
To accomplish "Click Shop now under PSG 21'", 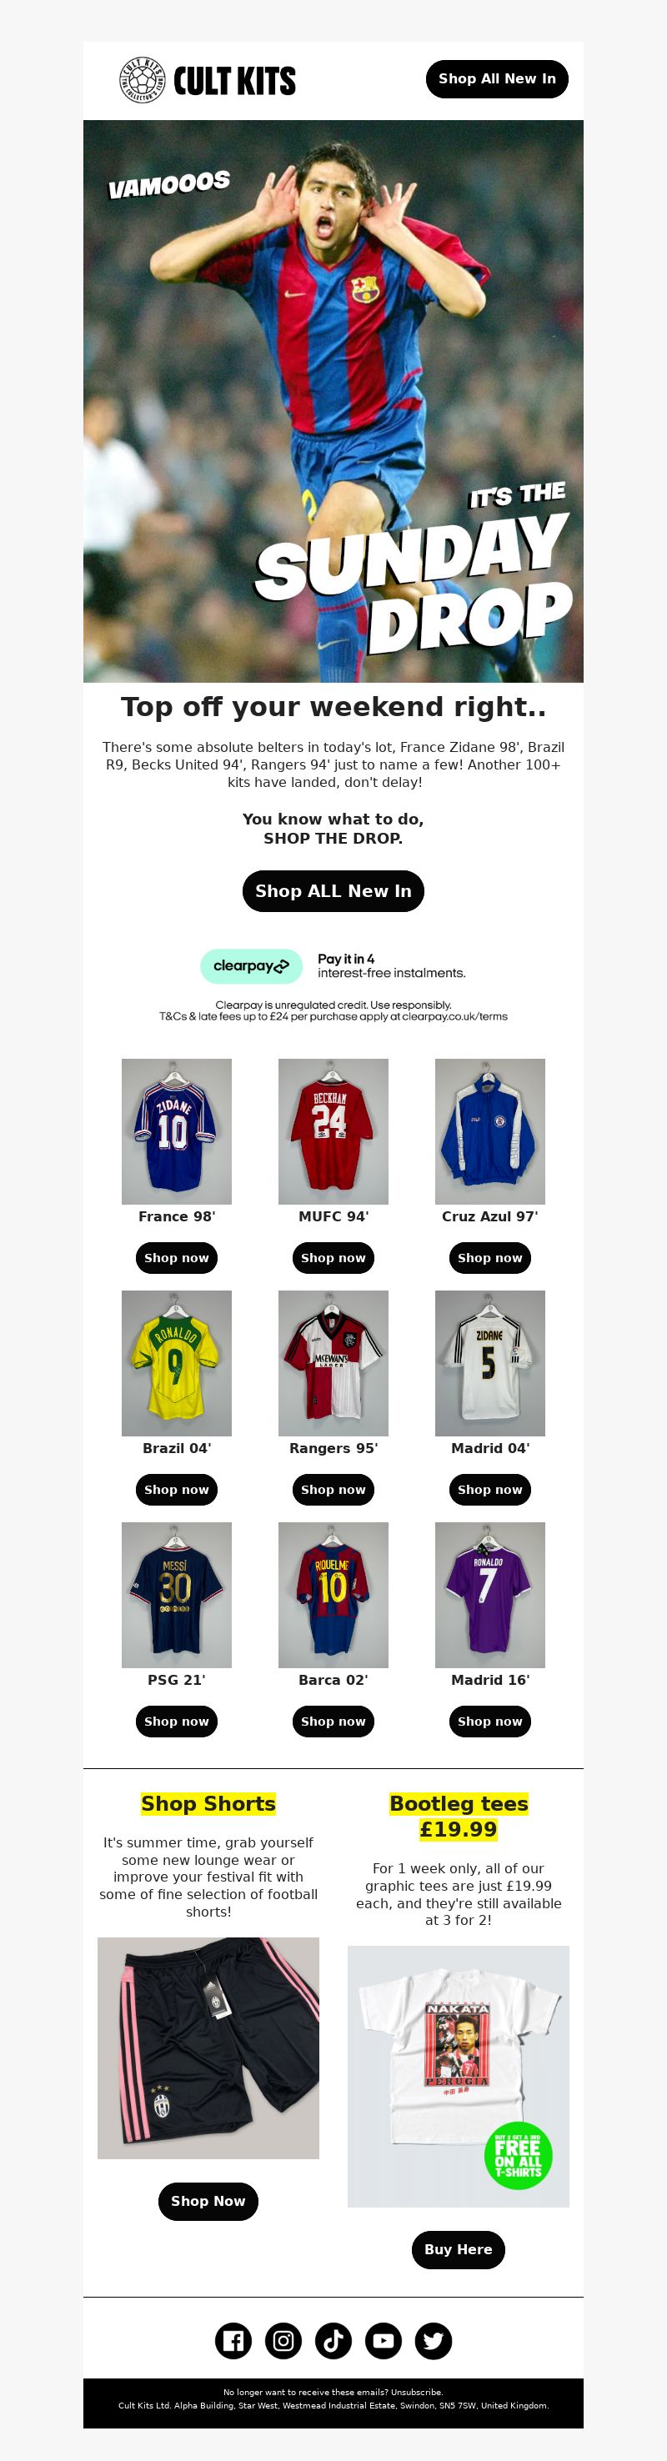I will [x=177, y=1722].
